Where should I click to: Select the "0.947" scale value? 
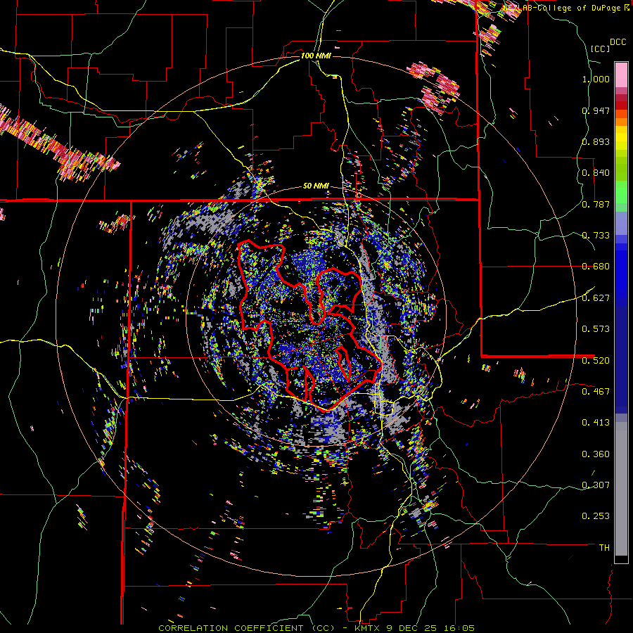pyautogui.click(x=596, y=110)
